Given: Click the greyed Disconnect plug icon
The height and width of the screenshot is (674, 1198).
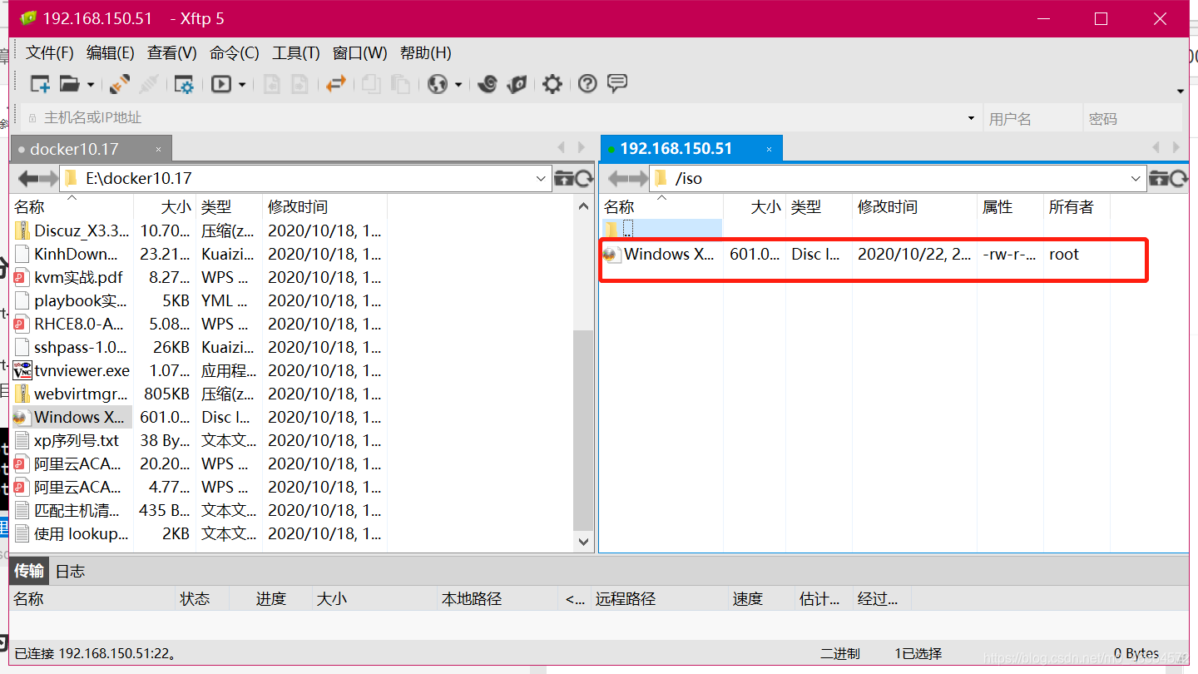Looking at the screenshot, I should point(149,84).
